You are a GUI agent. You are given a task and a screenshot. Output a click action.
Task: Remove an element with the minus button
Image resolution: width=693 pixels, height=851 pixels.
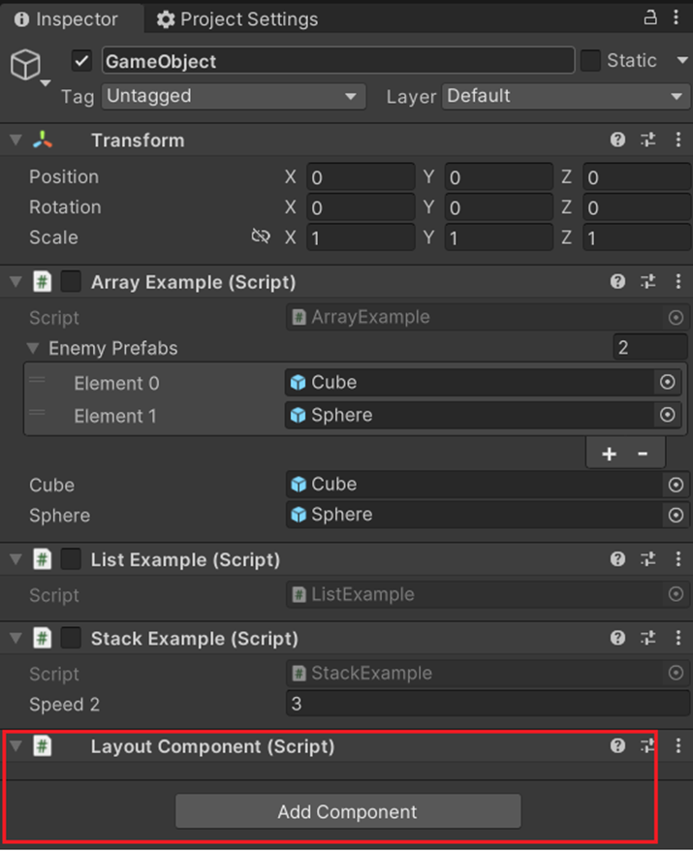(x=643, y=454)
